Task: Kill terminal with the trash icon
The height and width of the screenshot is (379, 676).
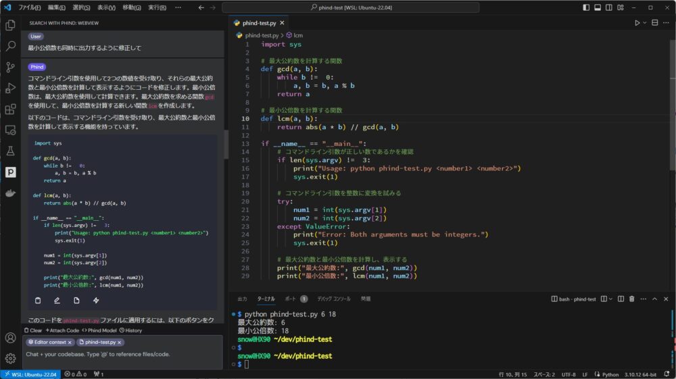Action: tap(631, 299)
